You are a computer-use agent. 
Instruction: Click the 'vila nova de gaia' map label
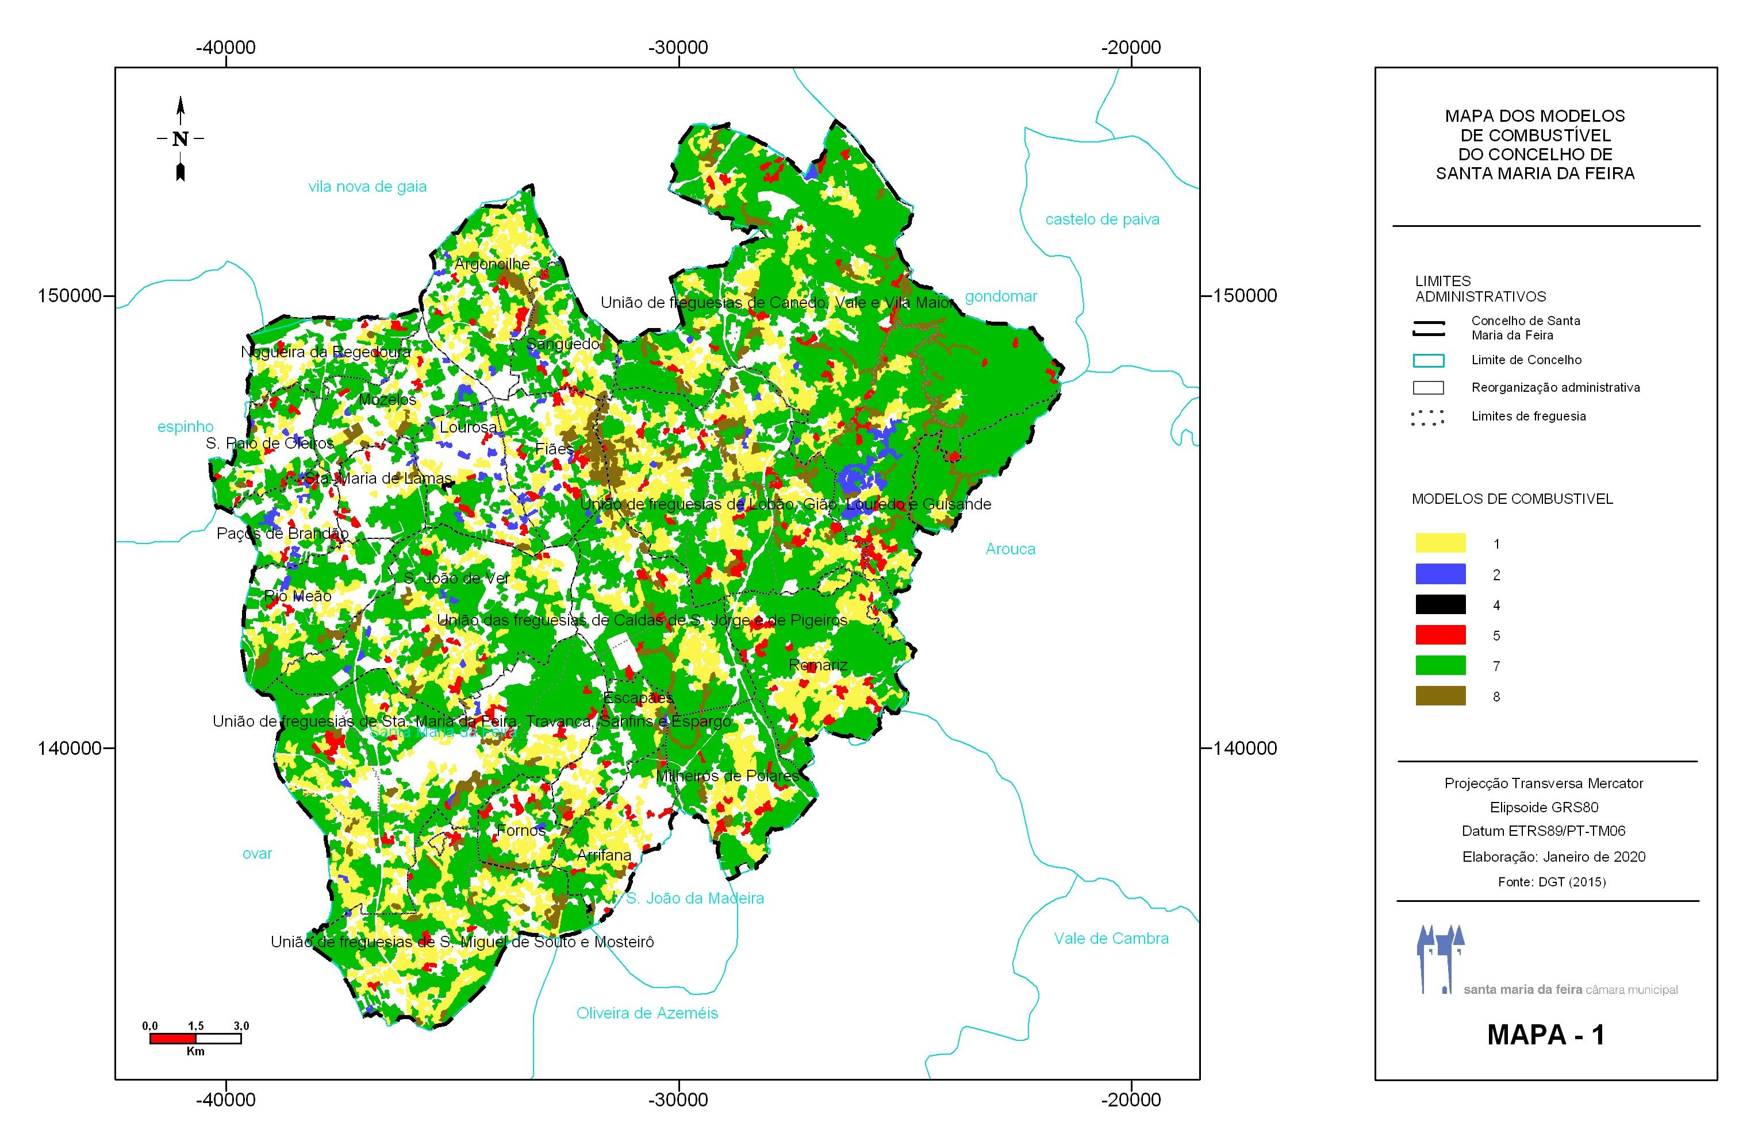[x=367, y=187]
